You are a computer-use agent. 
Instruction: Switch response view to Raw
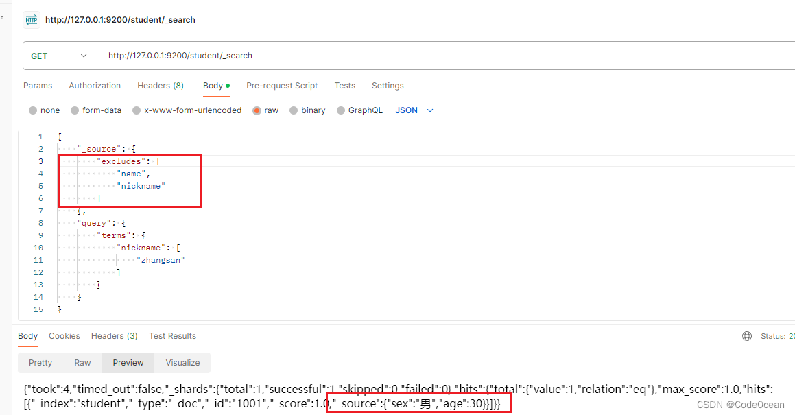pos(82,363)
